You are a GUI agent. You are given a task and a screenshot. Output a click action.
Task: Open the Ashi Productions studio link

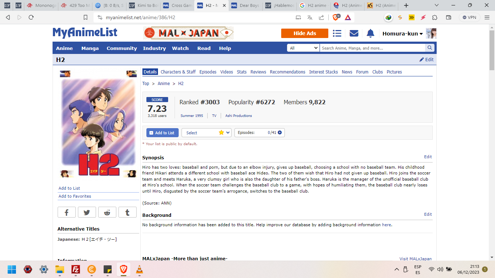(x=239, y=116)
